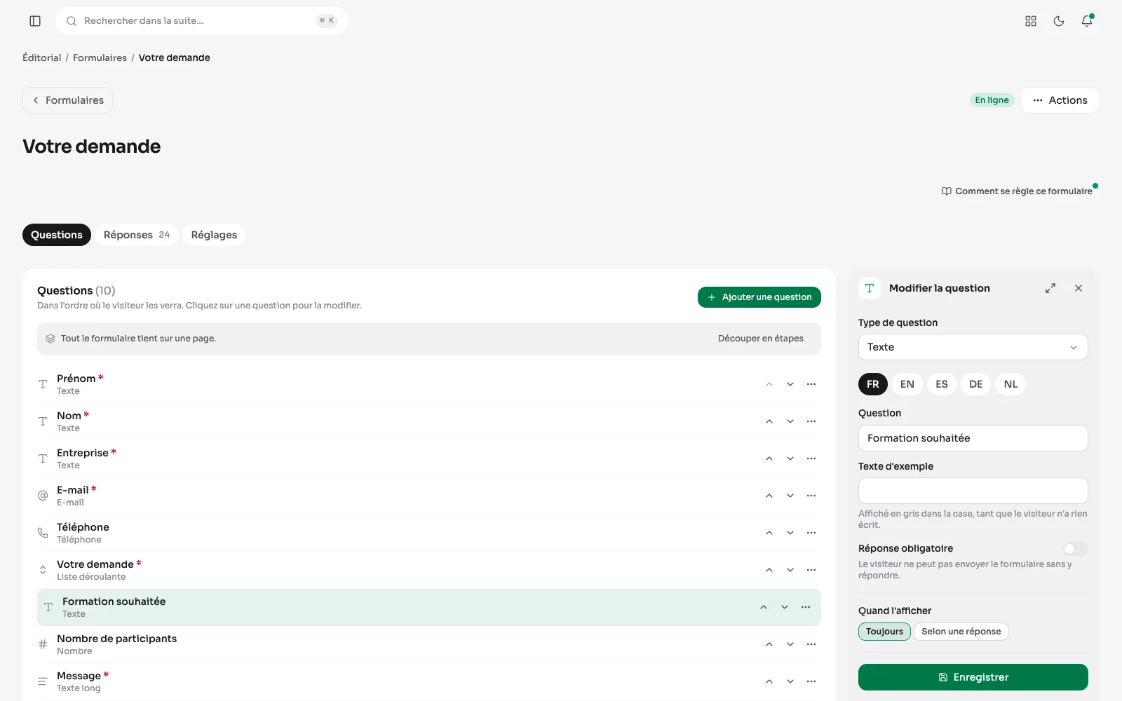Click Ajouter une question button
This screenshot has height=701, width=1122.
759,297
